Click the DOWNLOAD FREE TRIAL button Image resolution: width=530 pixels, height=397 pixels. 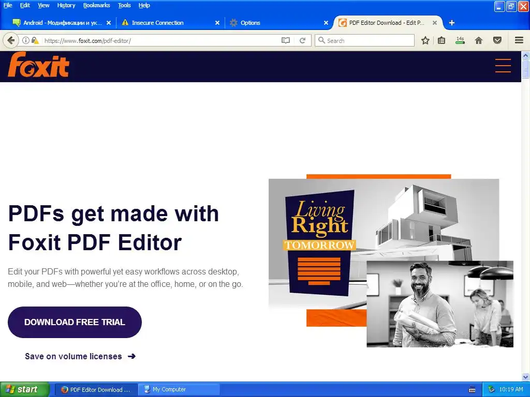[x=75, y=322]
